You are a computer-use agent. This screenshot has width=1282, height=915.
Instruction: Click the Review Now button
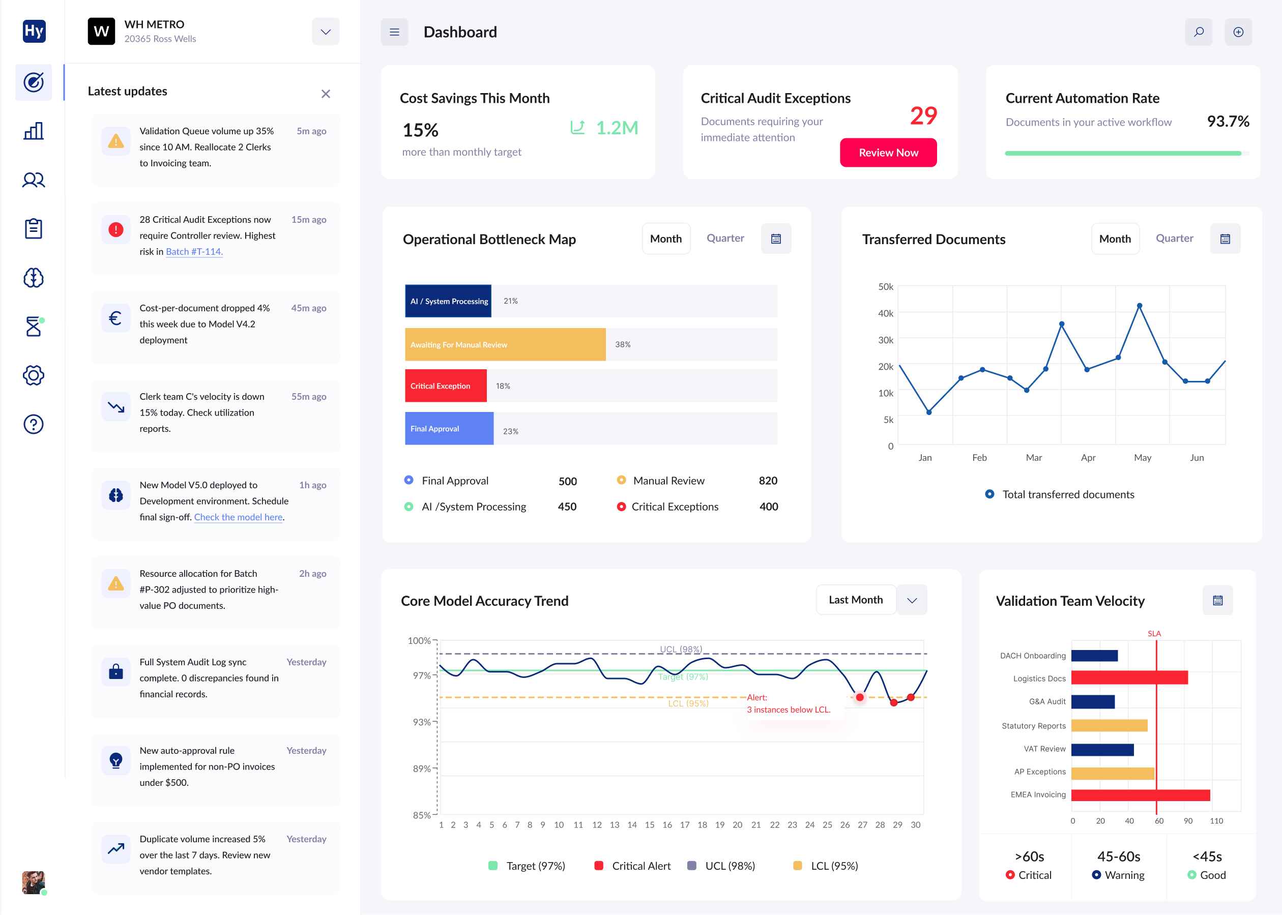(888, 152)
